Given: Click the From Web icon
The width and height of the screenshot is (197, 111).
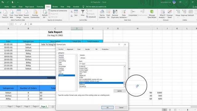Looking at the screenshot, I should [11, 14].
